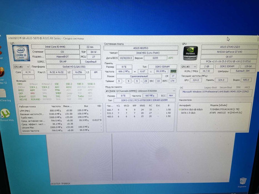Click the DESKTOP-7P890QK label in the window behind
The height and width of the screenshot is (194, 259).
[61, 183]
